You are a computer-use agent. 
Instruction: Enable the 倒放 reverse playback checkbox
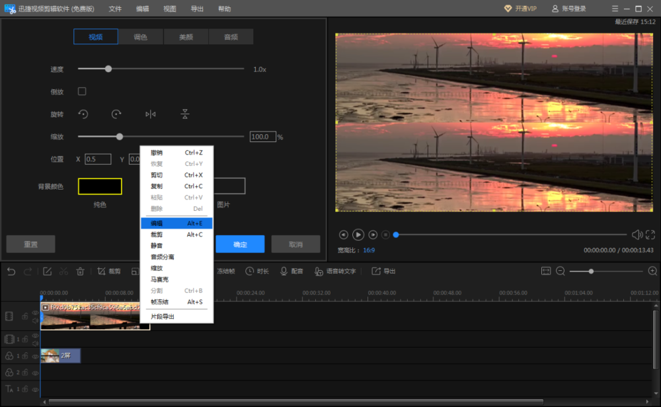82,91
